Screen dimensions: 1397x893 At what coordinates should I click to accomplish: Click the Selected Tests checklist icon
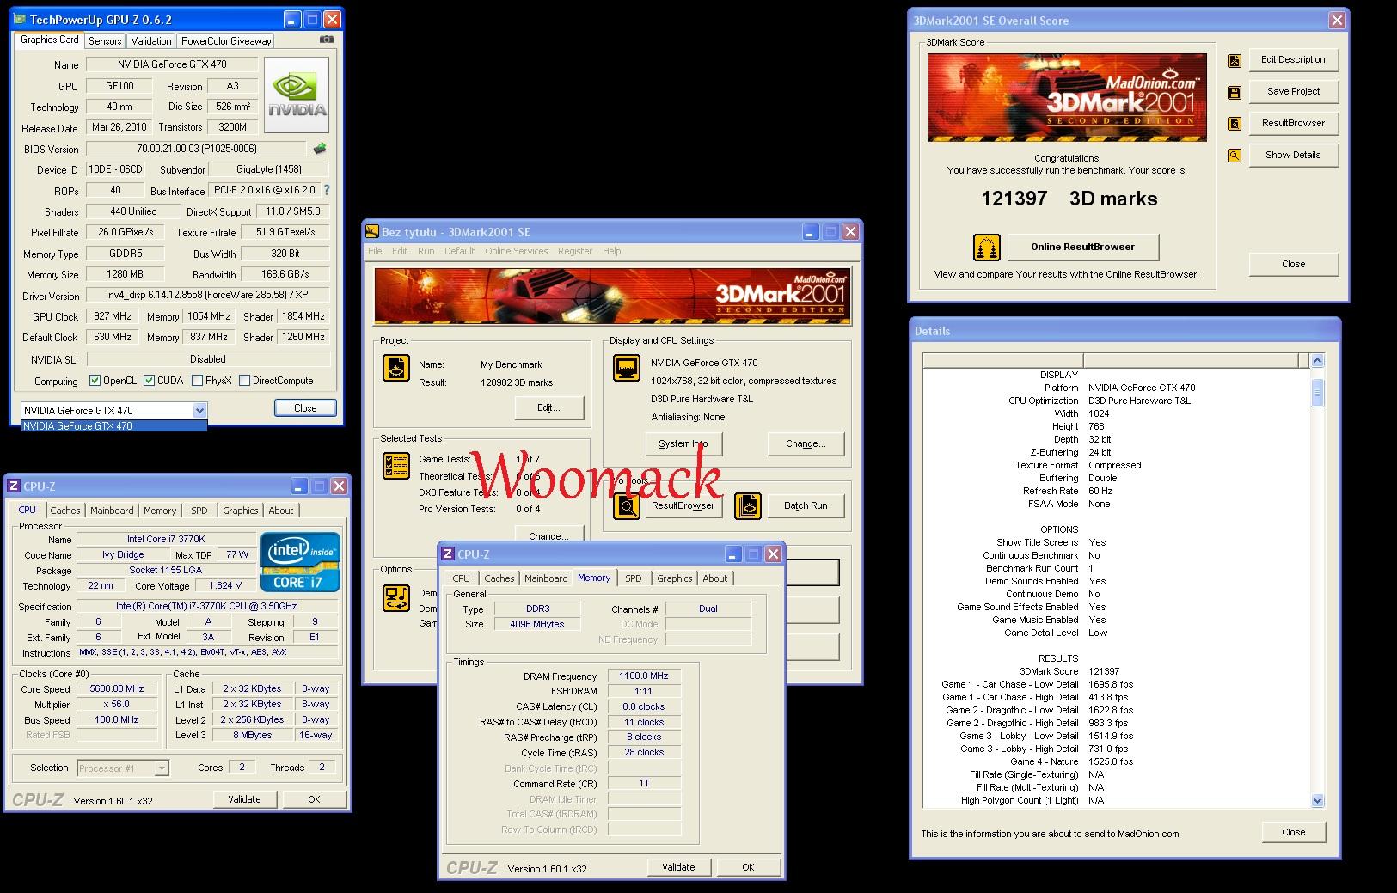click(x=396, y=466)
